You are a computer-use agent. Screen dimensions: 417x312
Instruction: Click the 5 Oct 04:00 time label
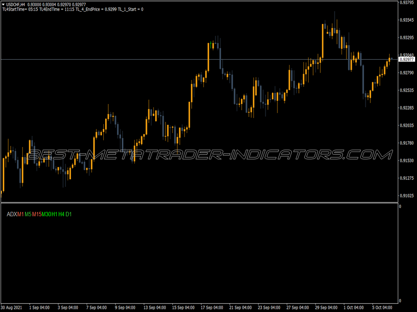(x=382, y=308)
